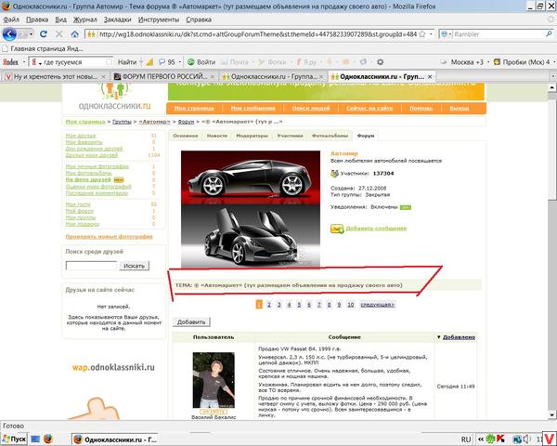Open the Справка menu
Screen dimensions: 557x446
[x=199, y=20]
